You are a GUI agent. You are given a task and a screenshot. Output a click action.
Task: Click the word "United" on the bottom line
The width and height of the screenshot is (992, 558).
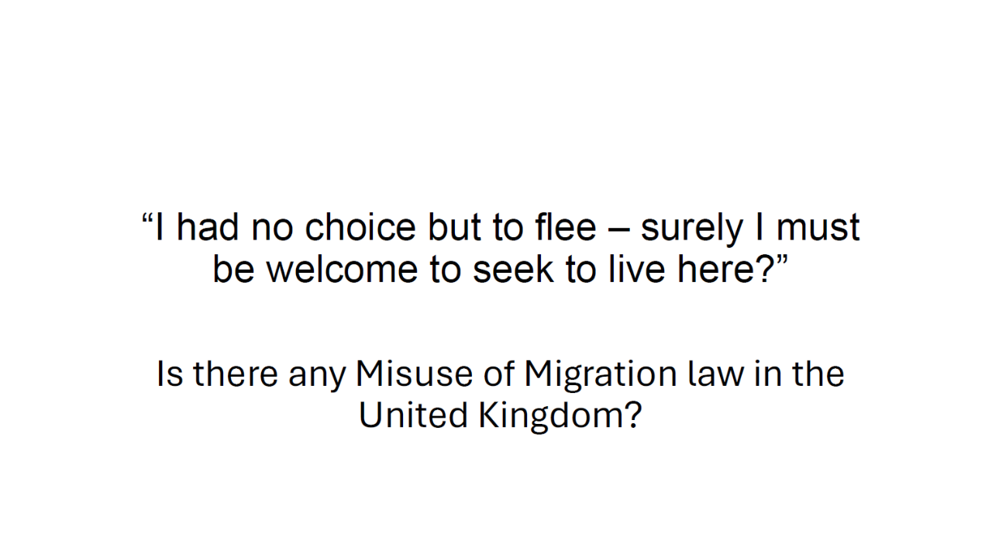coord(413,415)
